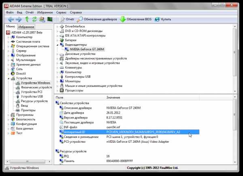Open the Вид menu
The image size is (243, 176).
(19, 13)
